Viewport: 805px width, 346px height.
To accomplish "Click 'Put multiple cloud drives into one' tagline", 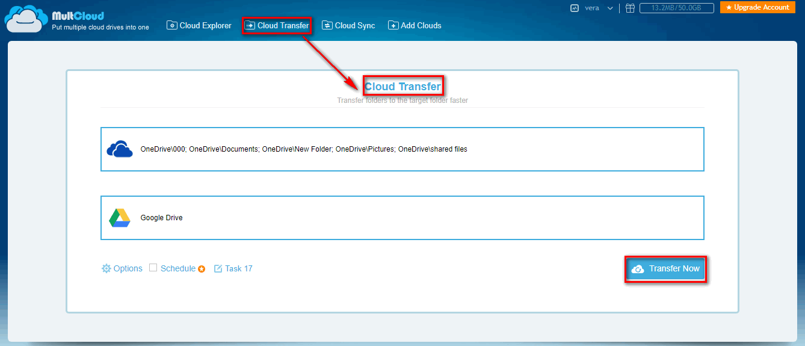I will (100, 27).
